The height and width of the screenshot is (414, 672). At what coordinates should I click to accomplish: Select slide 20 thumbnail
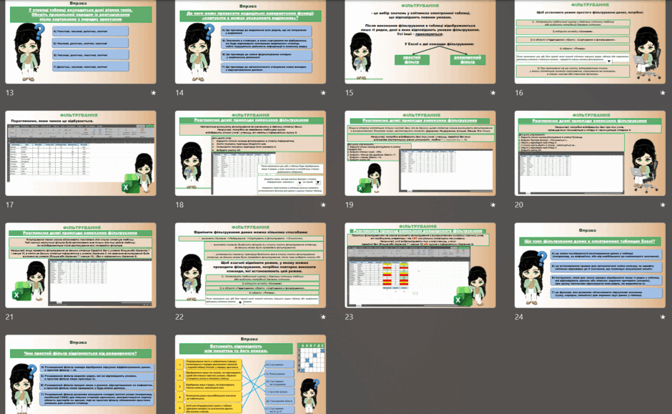pyautogui.click(x=590, y=154)
